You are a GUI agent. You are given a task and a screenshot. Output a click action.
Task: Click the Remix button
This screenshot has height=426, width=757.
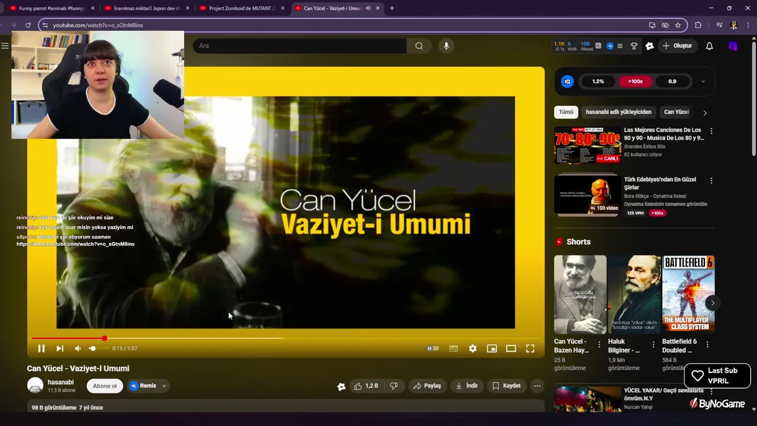coord(143,386)
